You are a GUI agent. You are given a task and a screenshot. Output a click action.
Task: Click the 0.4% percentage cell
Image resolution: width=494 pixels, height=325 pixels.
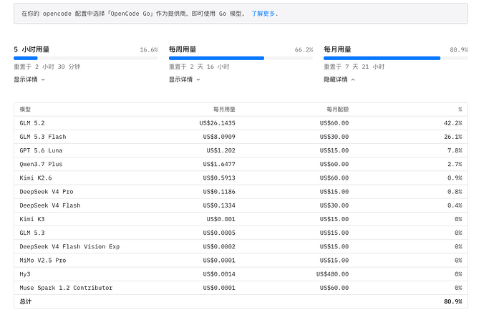pyautogui.click(x=455, y=205)
